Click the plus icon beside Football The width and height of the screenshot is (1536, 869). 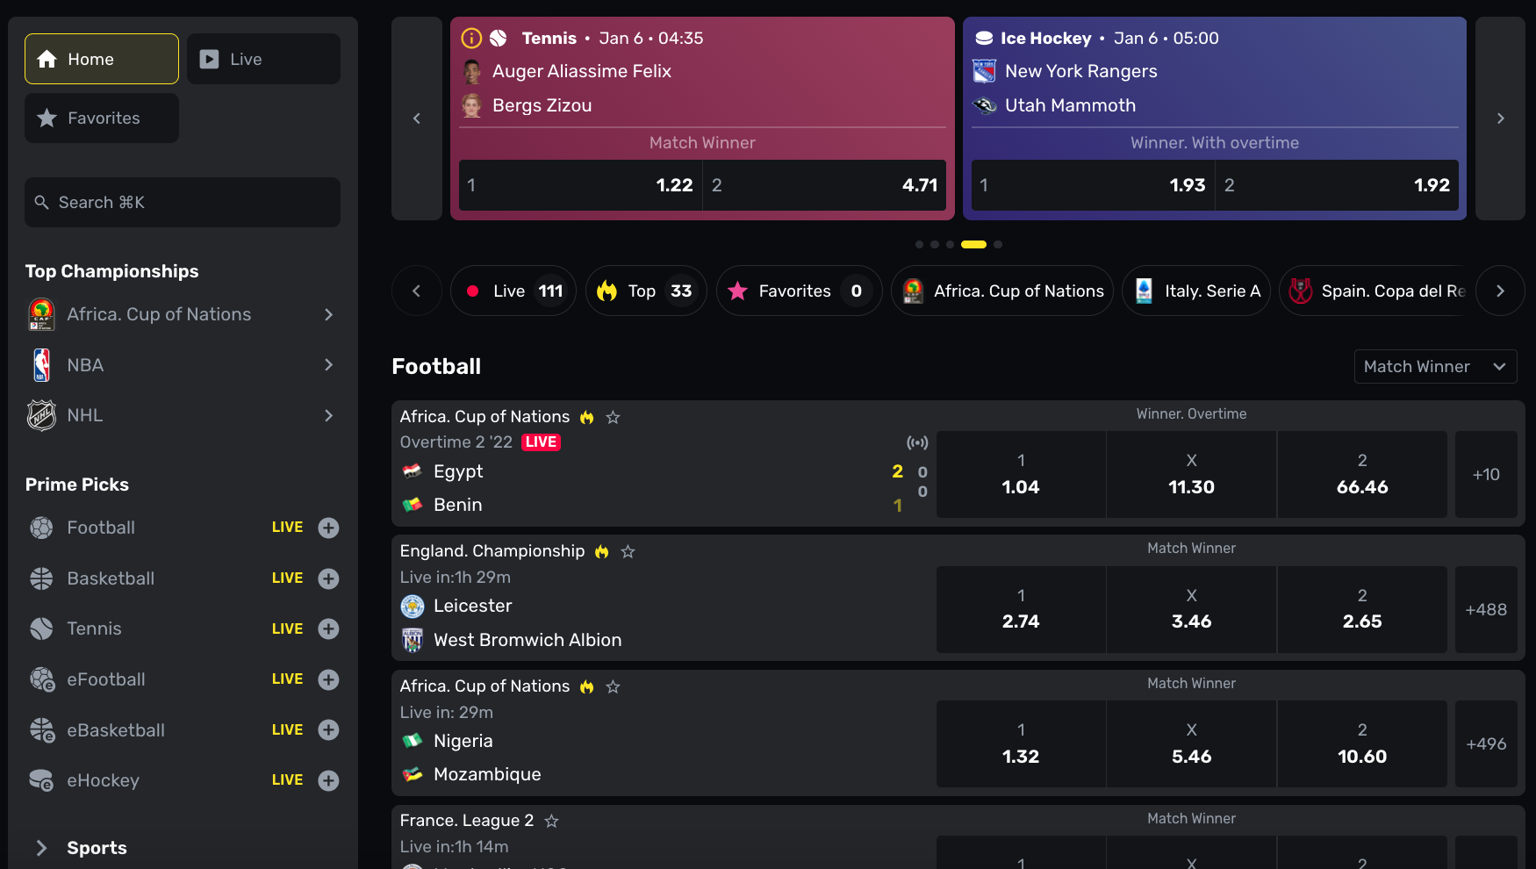click(x=328, y=528)
